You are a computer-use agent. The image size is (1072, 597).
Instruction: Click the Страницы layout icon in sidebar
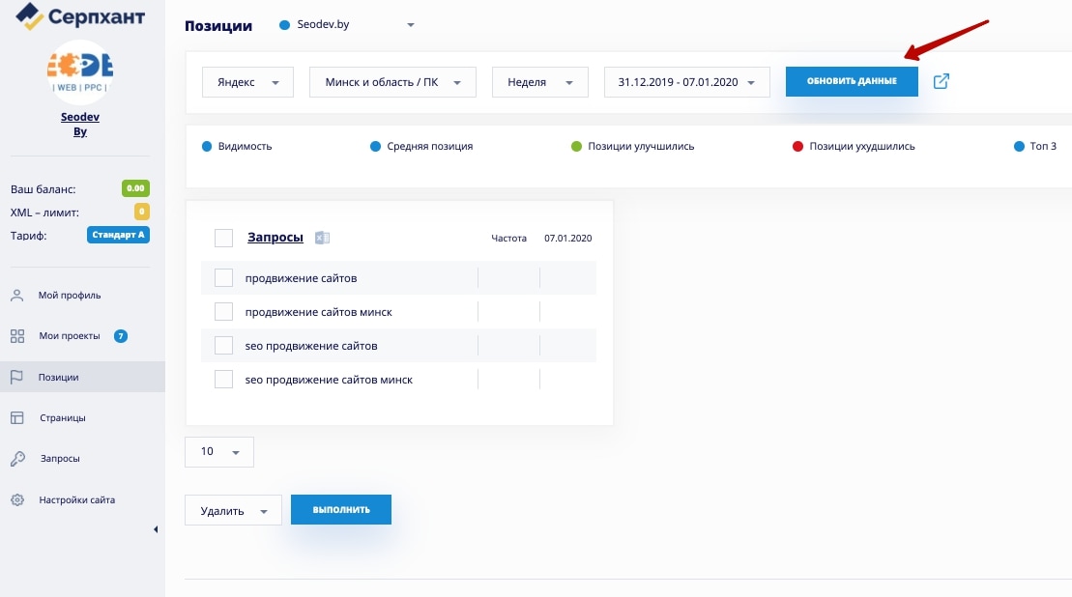tap(17, 418)
